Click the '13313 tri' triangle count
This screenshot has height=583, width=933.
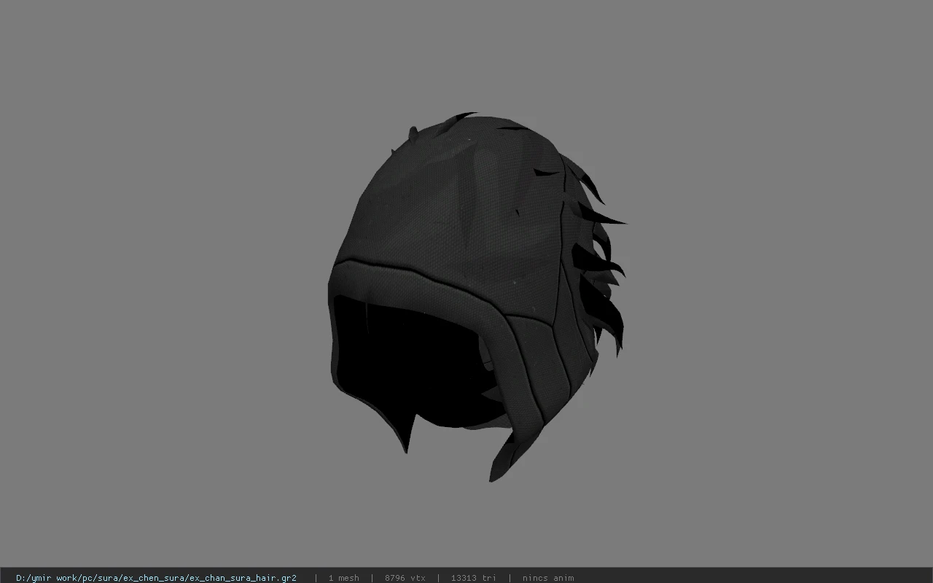pos(473,578)
